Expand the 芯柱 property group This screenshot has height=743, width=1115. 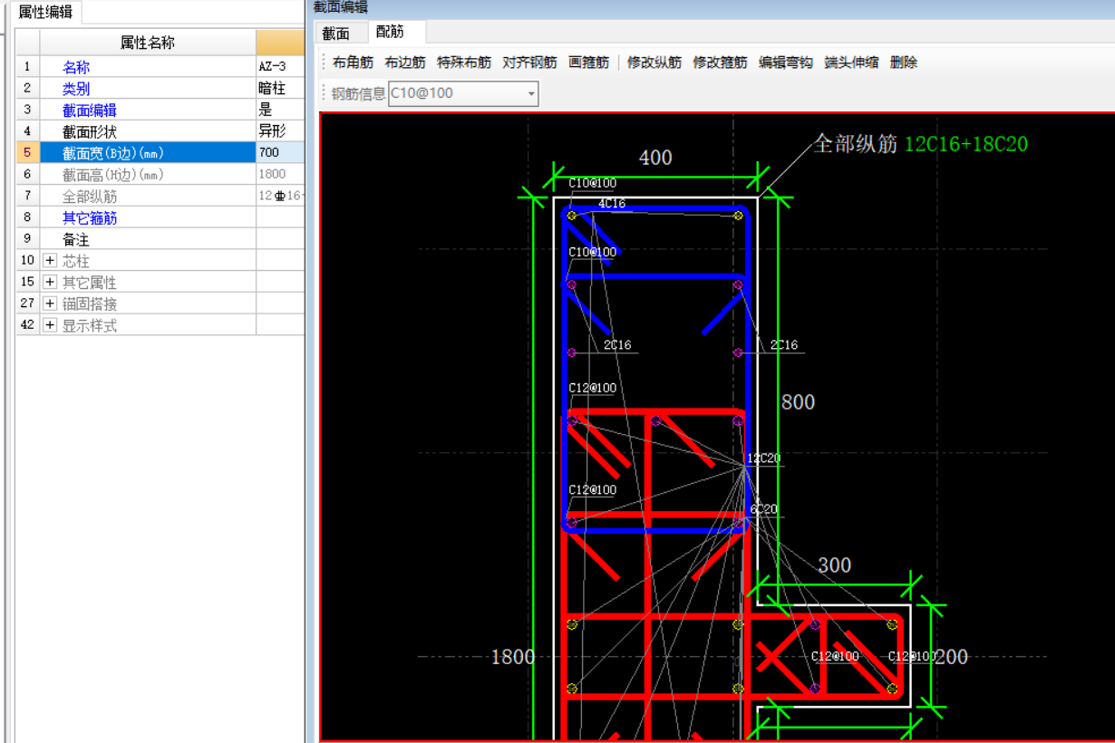50,261
